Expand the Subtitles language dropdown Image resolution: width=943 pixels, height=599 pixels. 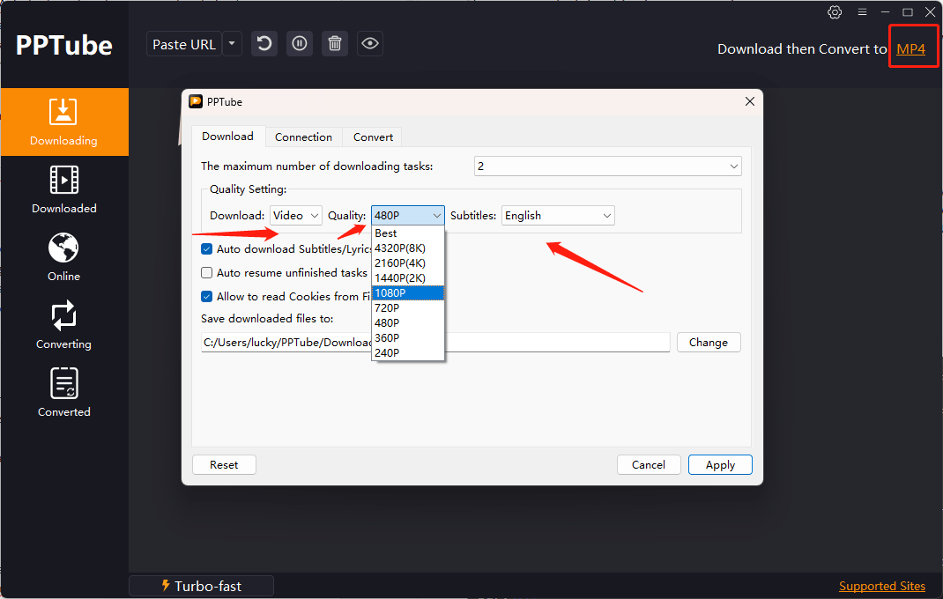[558, 216]
